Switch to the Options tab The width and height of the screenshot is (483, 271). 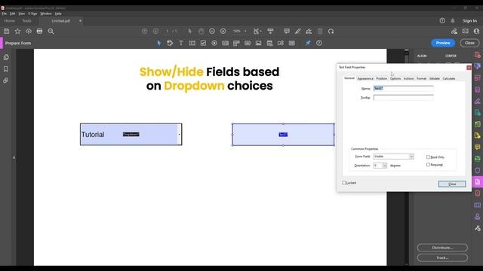point(395,78)
